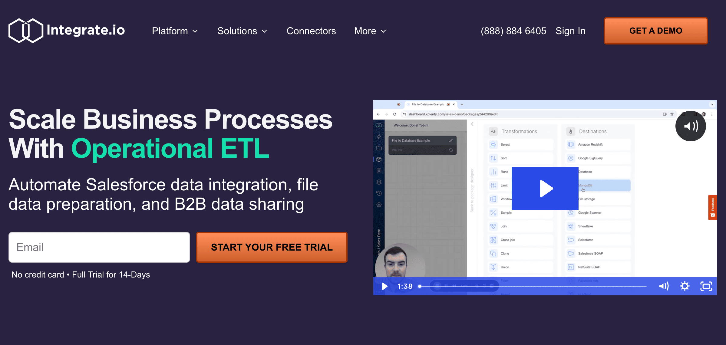This screenshot has width=726, height=345.
Task: Click the Email input field
Action: (99, 247)
